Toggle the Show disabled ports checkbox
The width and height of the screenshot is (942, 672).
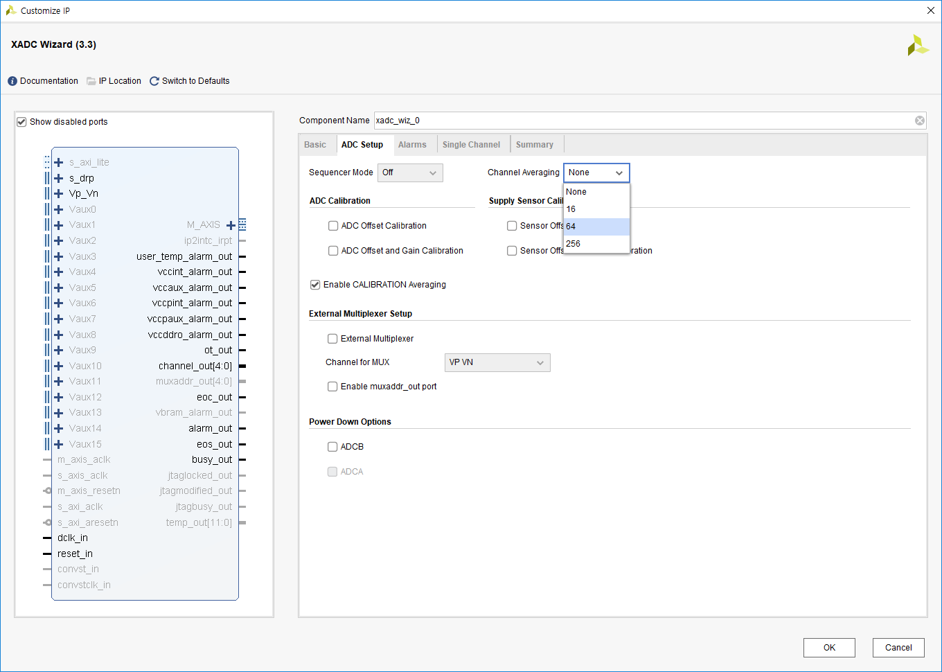21,122
